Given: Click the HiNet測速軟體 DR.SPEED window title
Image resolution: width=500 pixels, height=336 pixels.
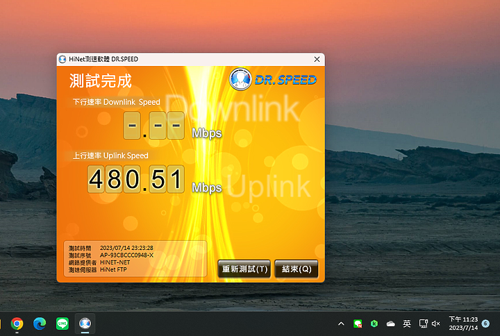Looking at the screenshot, I should (x=103, y=59).
